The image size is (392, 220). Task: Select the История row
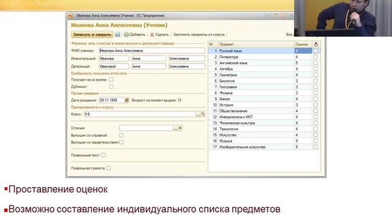pyautogui.click(x=264, y=105)
